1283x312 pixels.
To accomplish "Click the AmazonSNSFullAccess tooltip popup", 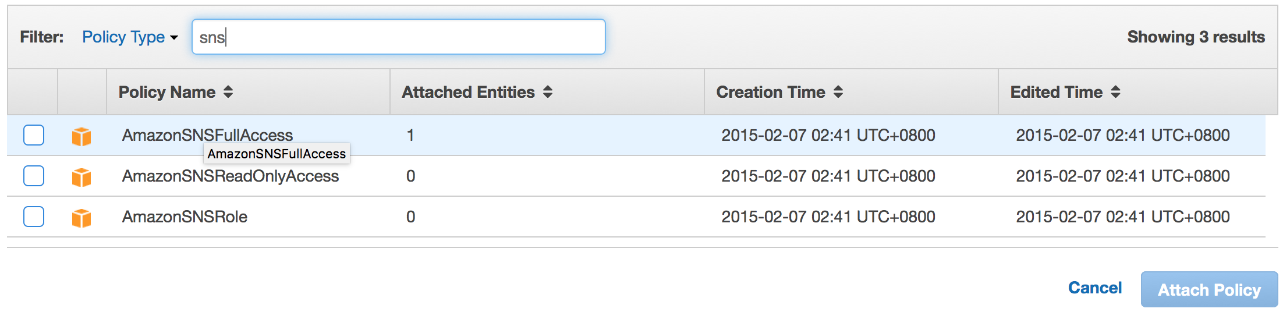I will [277, 154].
